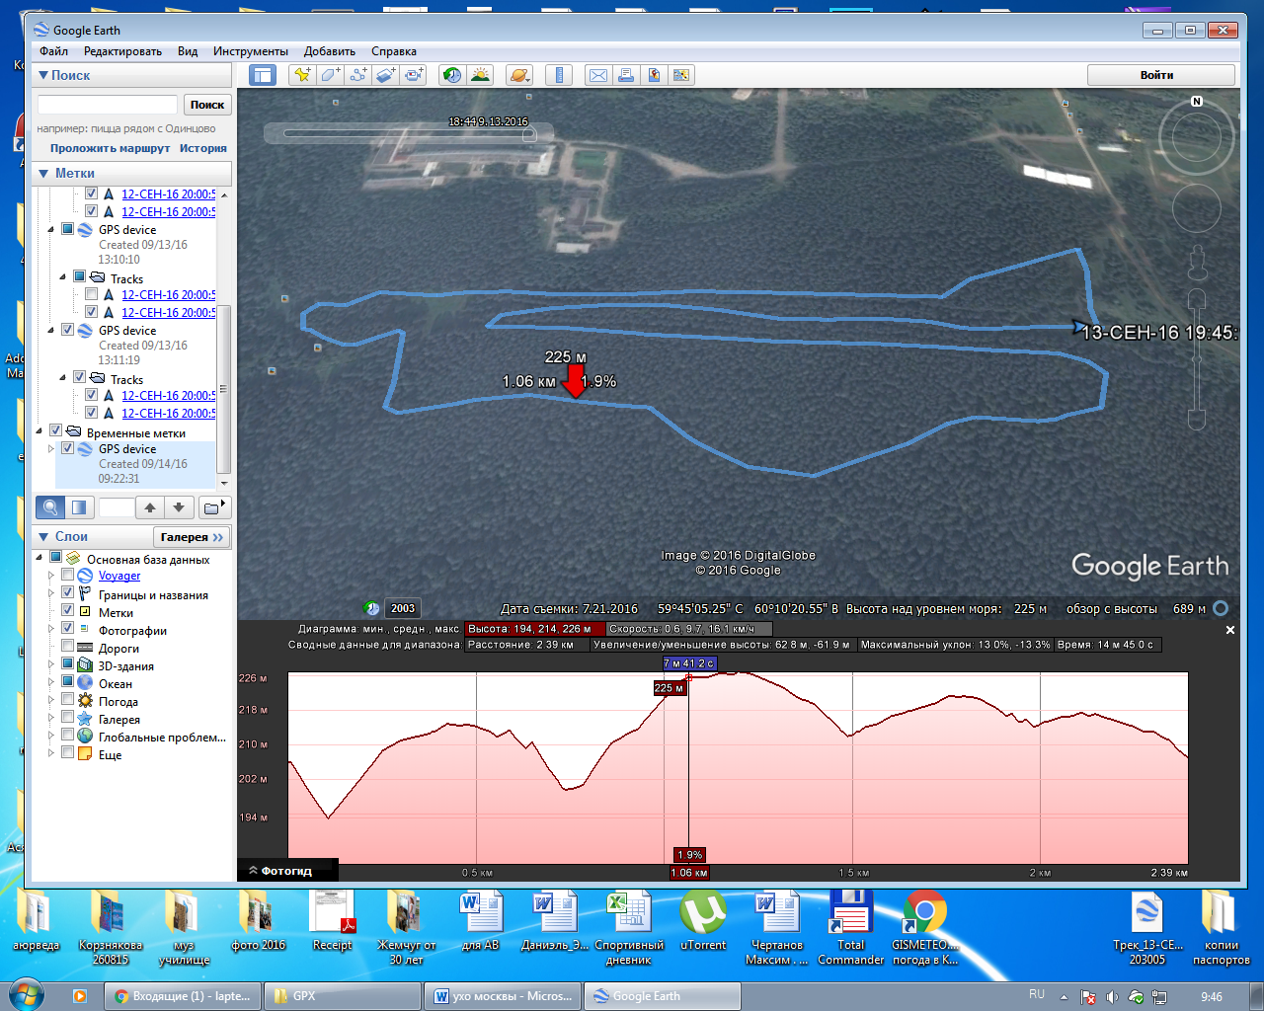
Task: Click the add folder icon in Places
Action: tap(213, 507)
